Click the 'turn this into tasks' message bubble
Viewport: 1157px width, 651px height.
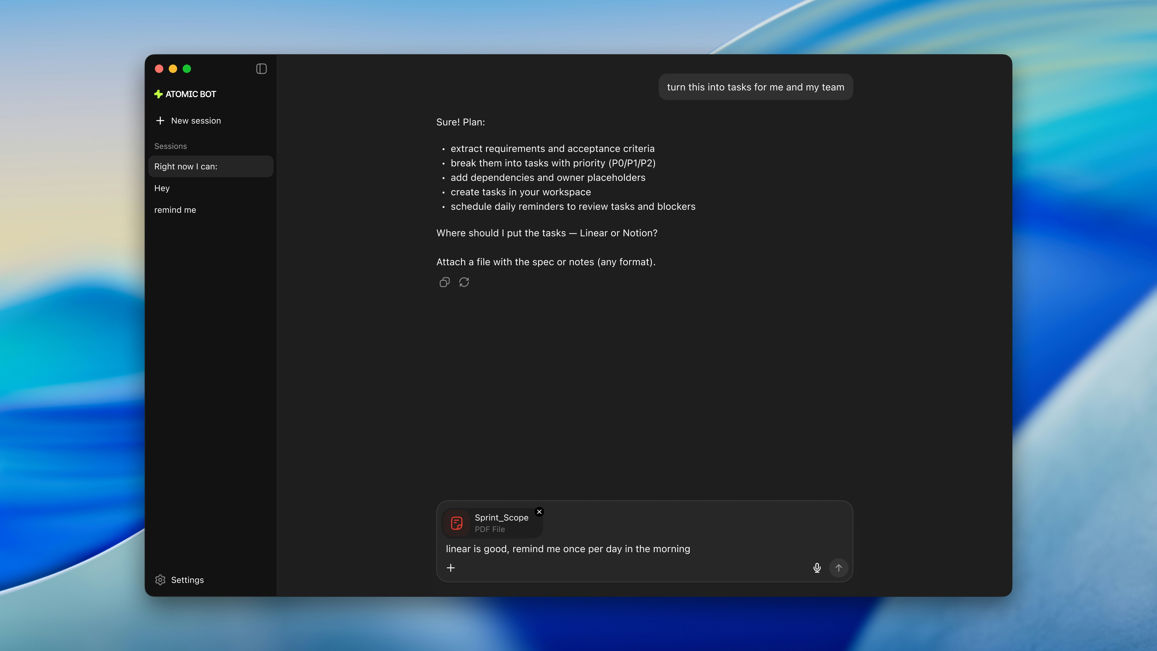point(755,87)
